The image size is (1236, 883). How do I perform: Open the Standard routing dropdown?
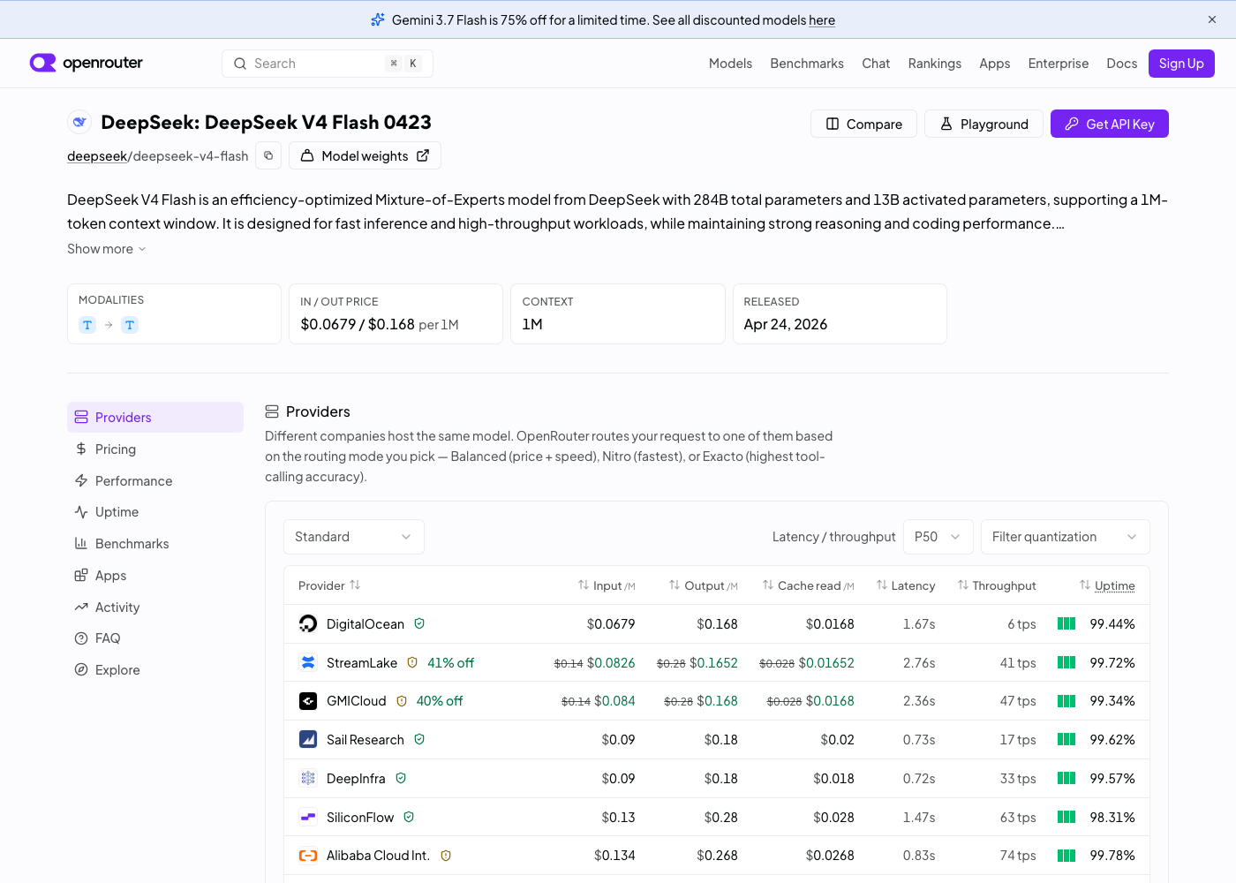click(354, 537)
